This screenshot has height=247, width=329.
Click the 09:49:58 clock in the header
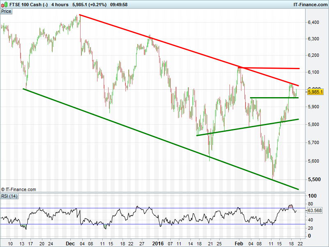(x=119, y=5)
